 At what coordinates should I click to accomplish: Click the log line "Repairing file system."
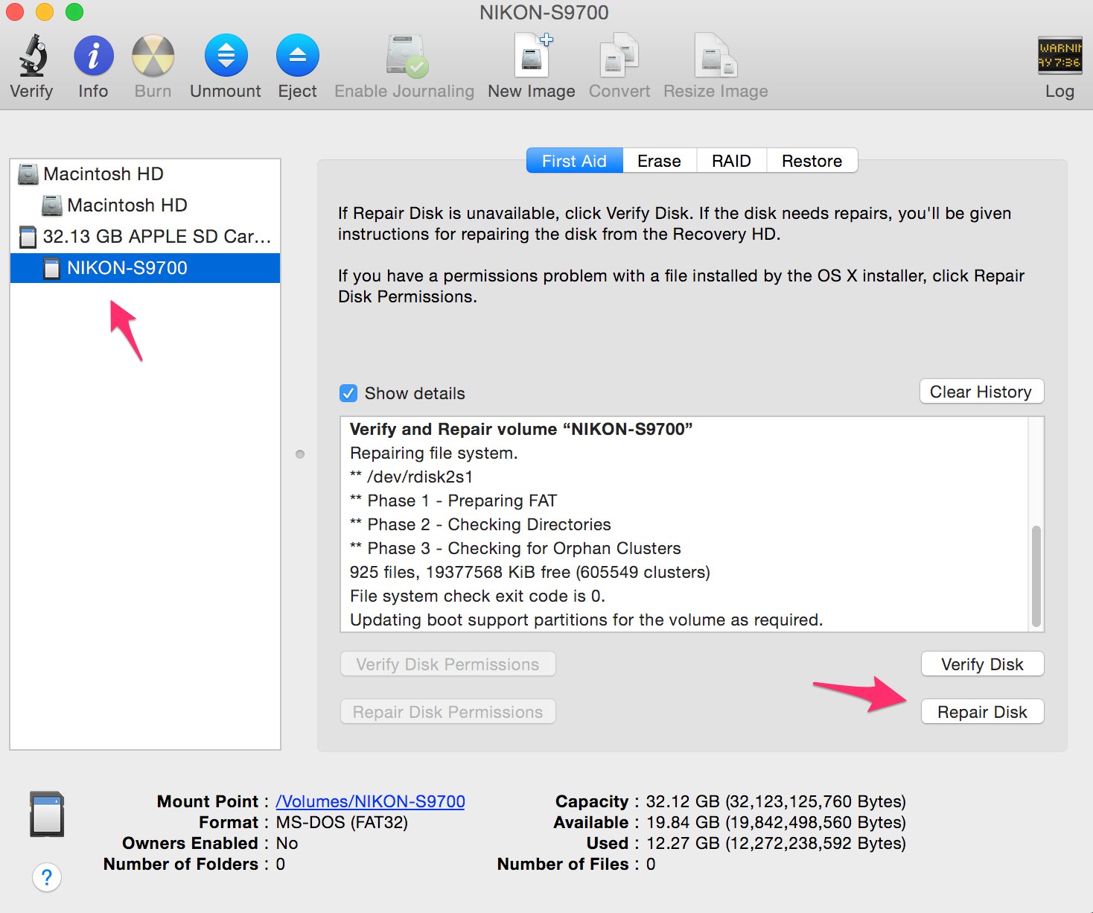pos(433,453)
